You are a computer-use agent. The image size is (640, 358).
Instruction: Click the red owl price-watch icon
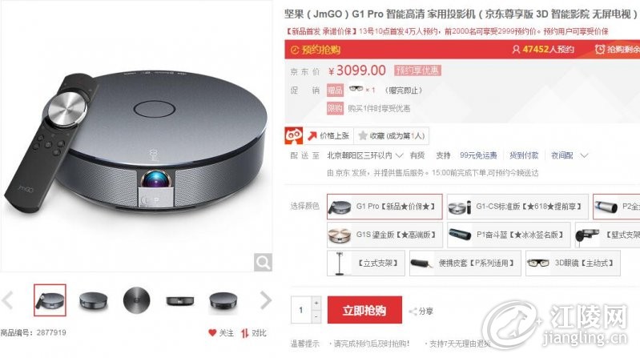point(294,136)
